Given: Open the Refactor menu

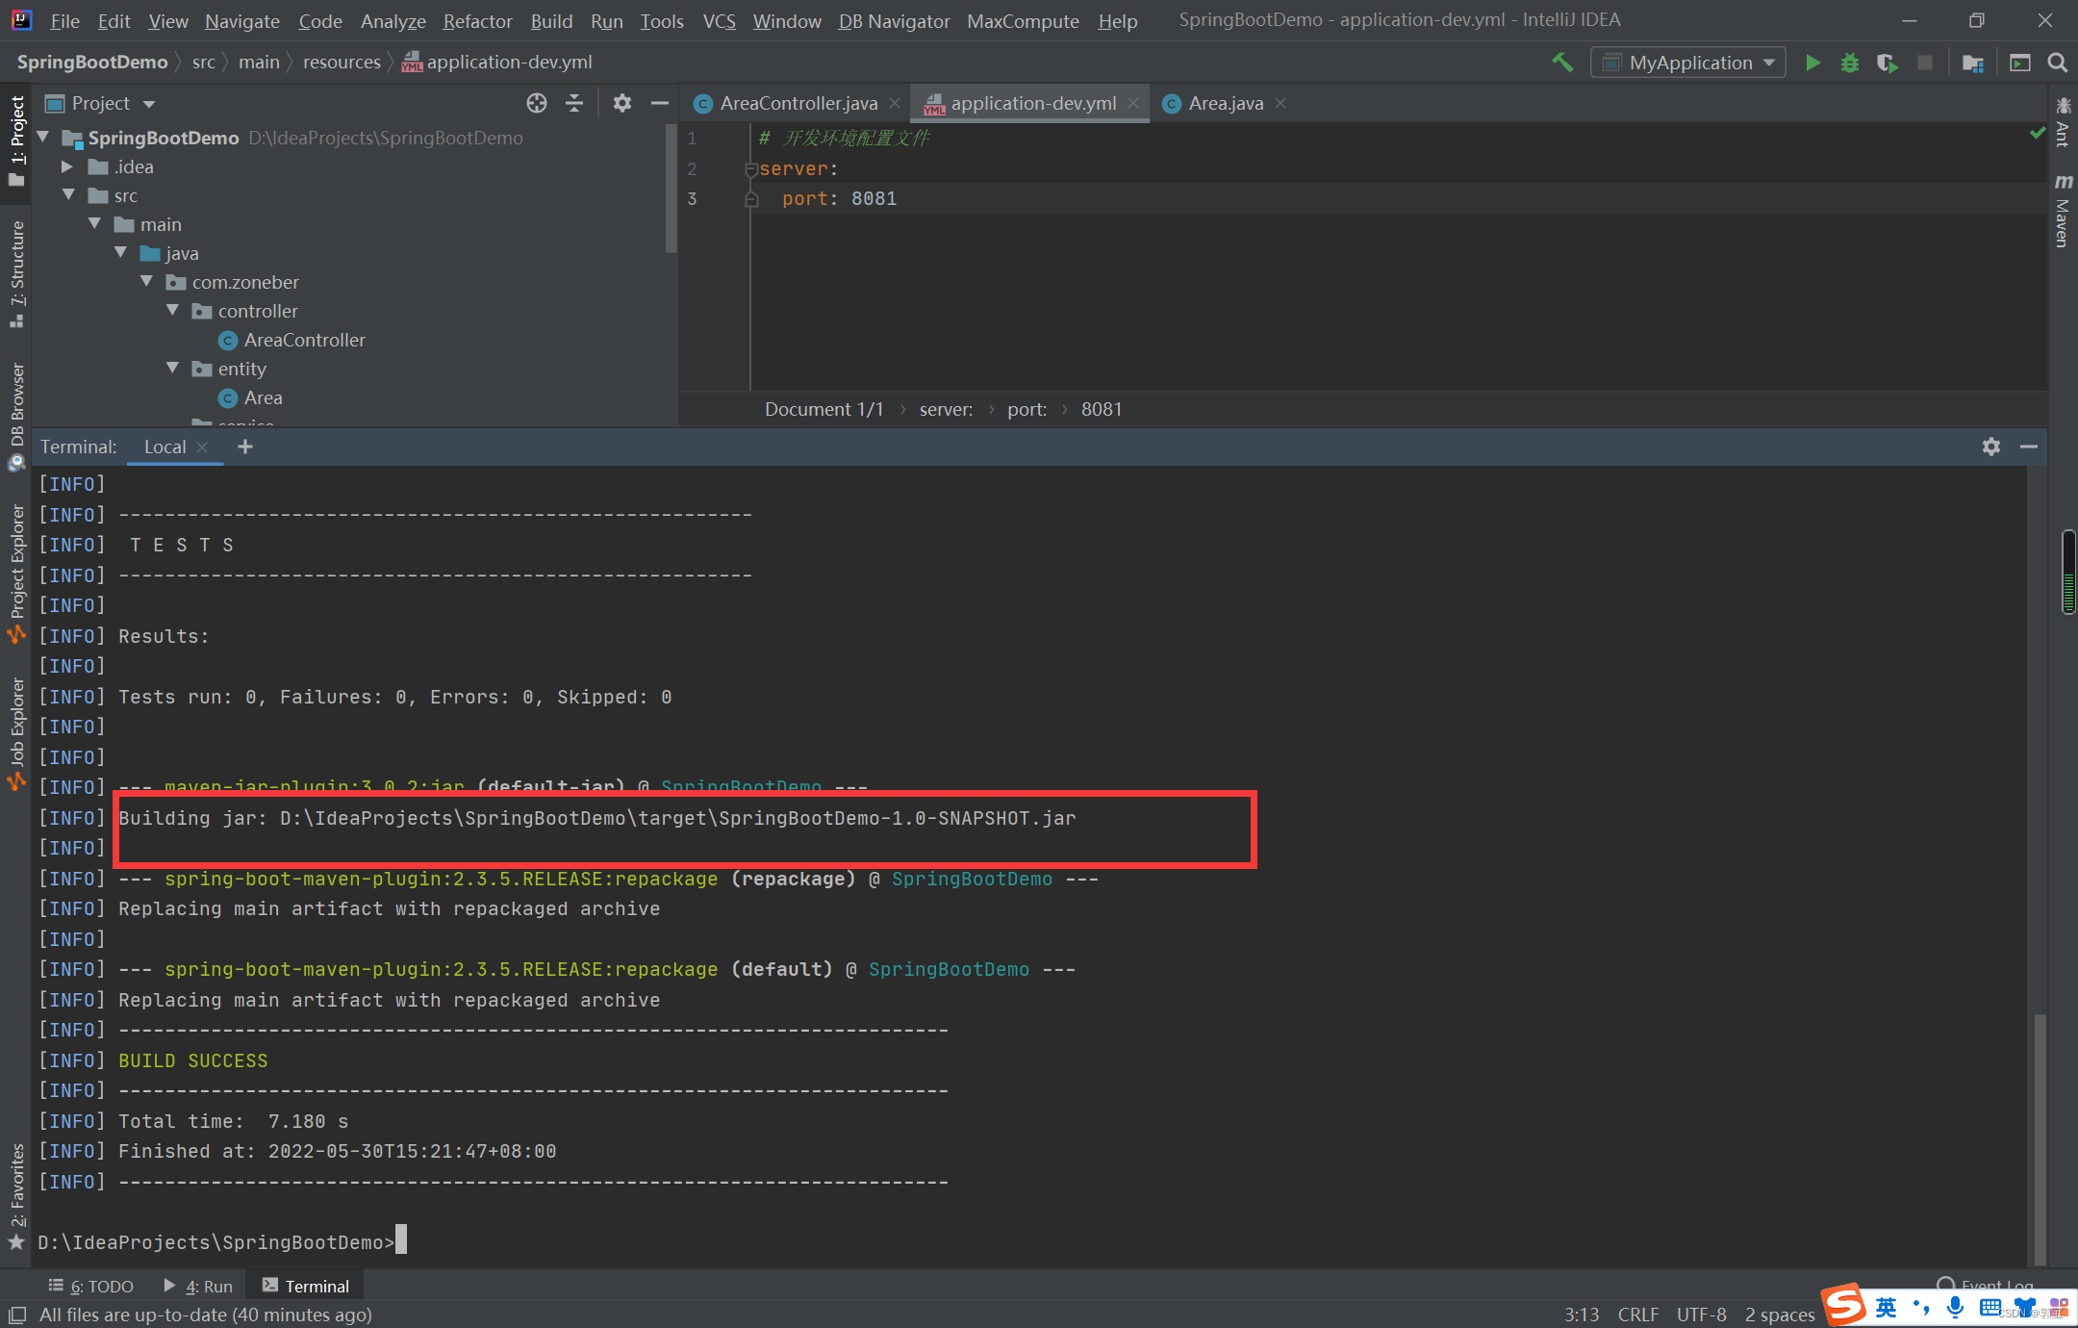Looking at the screenshot, I should pyautogui.click(x=477, y=20).
